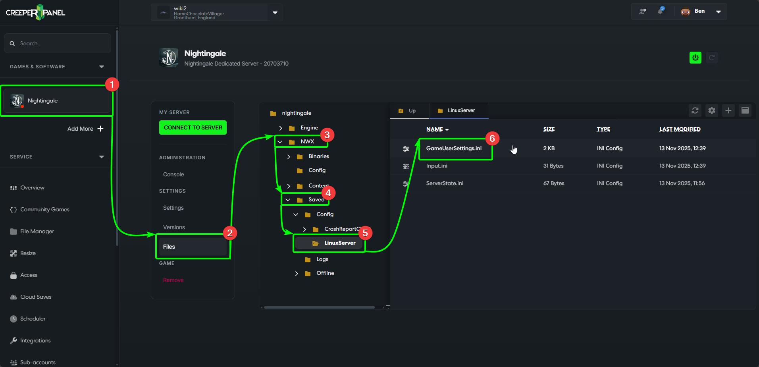
Task: Click the restart server icon next to power
Action: [x=712, y=57]
